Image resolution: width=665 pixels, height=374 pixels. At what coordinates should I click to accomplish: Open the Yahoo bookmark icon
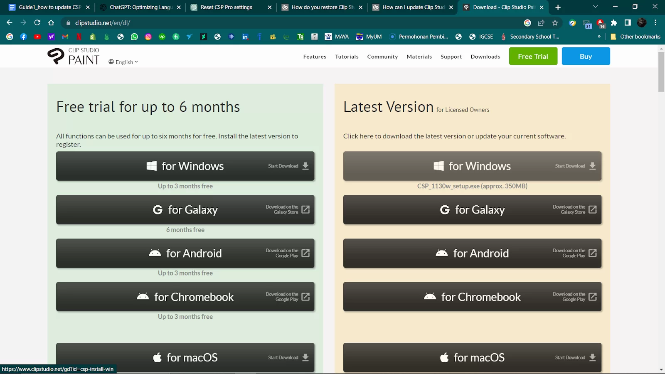click(51, 37)
